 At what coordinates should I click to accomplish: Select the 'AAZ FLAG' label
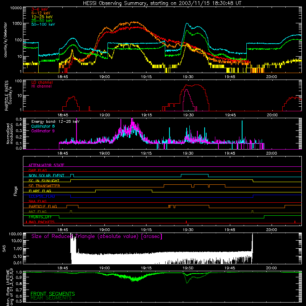(37, 212)
